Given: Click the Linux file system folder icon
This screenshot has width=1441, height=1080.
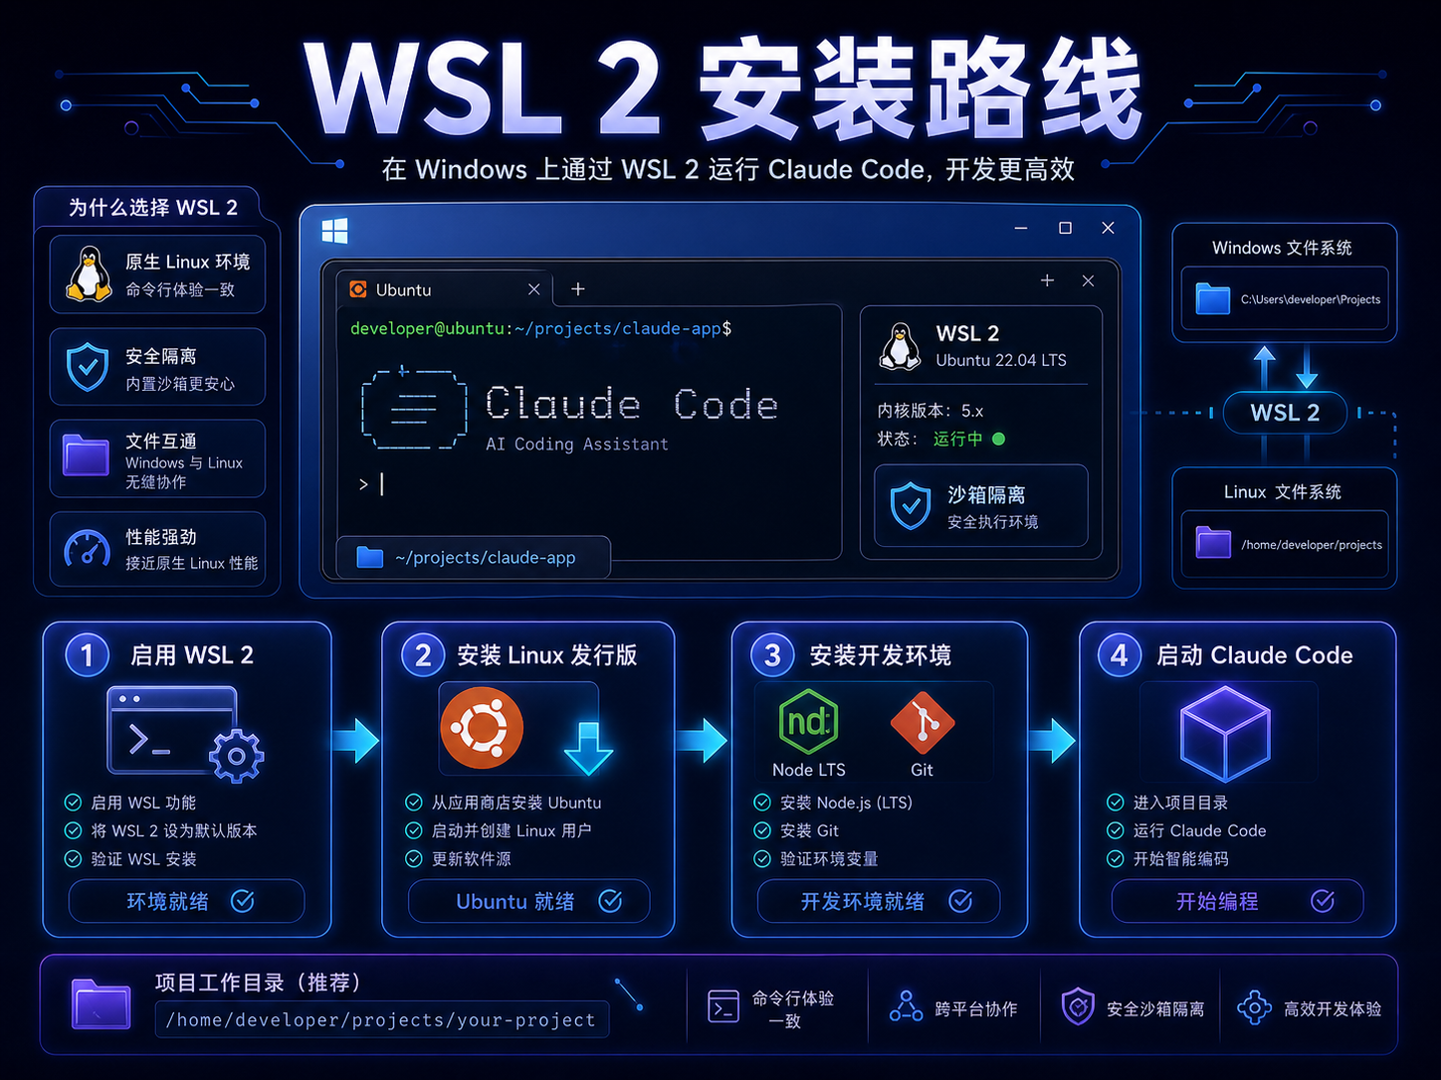Looking at the screenshot, I should click(x=1213, y=542).
